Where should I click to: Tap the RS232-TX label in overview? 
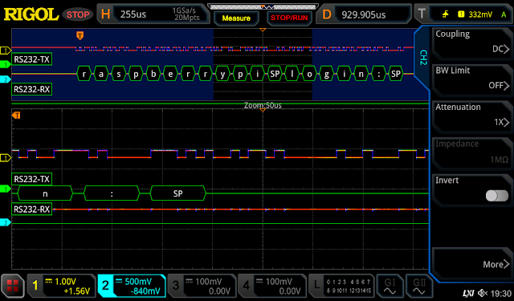tap(32, 59)
